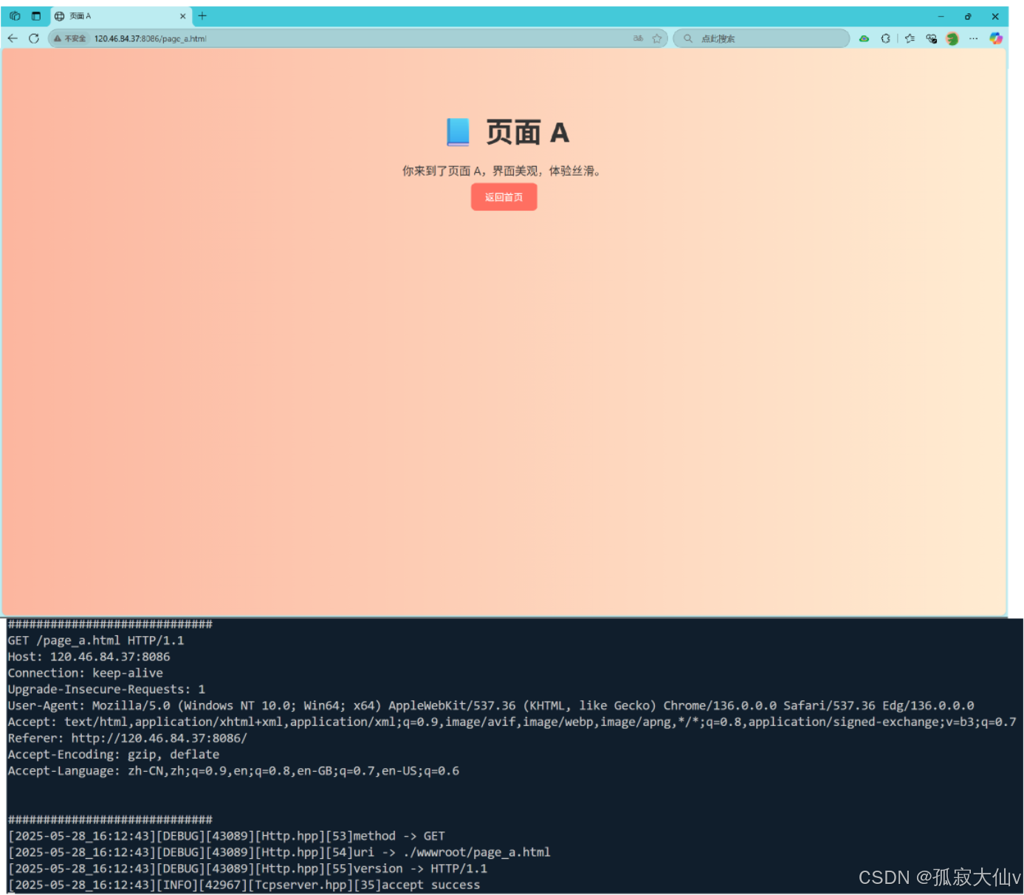Screen dimensions: 1024x895
Task: Open the settings and more menu
Action: [974, 38]
